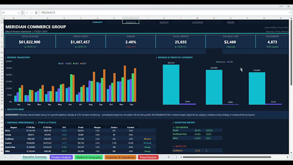Click the Margin column header in table
This screenshot has height=165, width=293.
click(97, 127)
